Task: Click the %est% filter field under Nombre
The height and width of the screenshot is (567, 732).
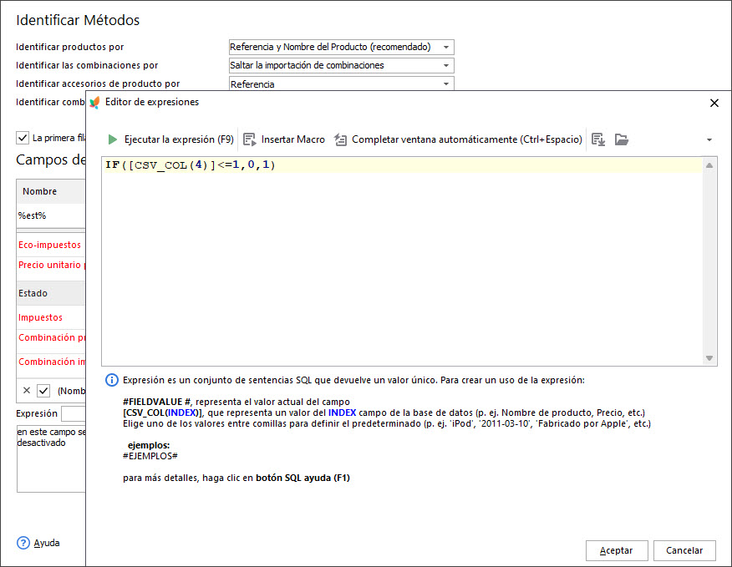Action: (51, 215)
